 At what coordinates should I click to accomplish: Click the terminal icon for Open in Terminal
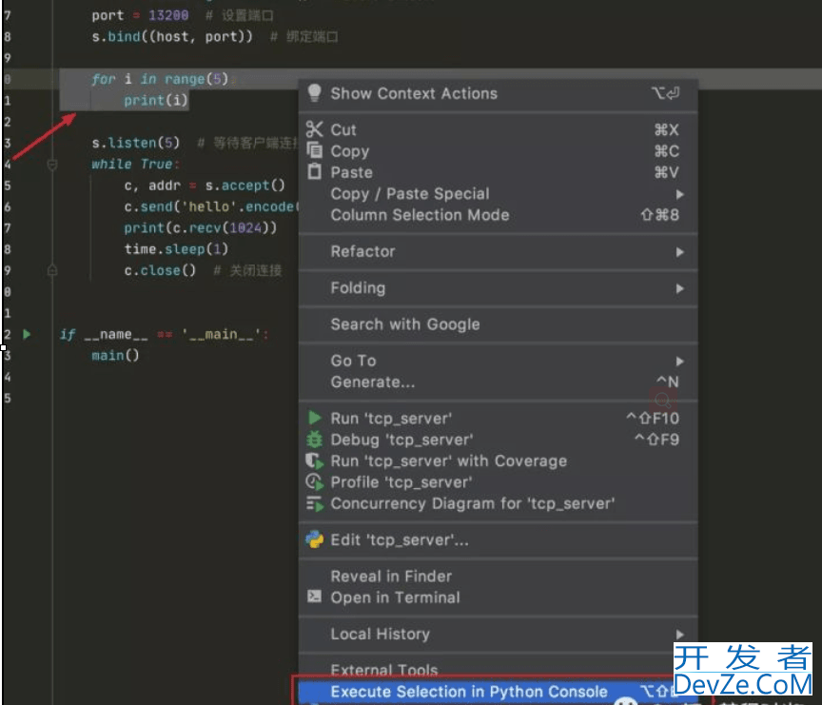315,597
